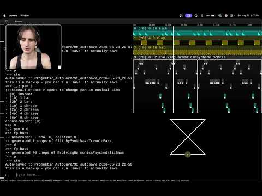Click the 'Generators - new: 0, deleted: 0' line

pos(41,137)
